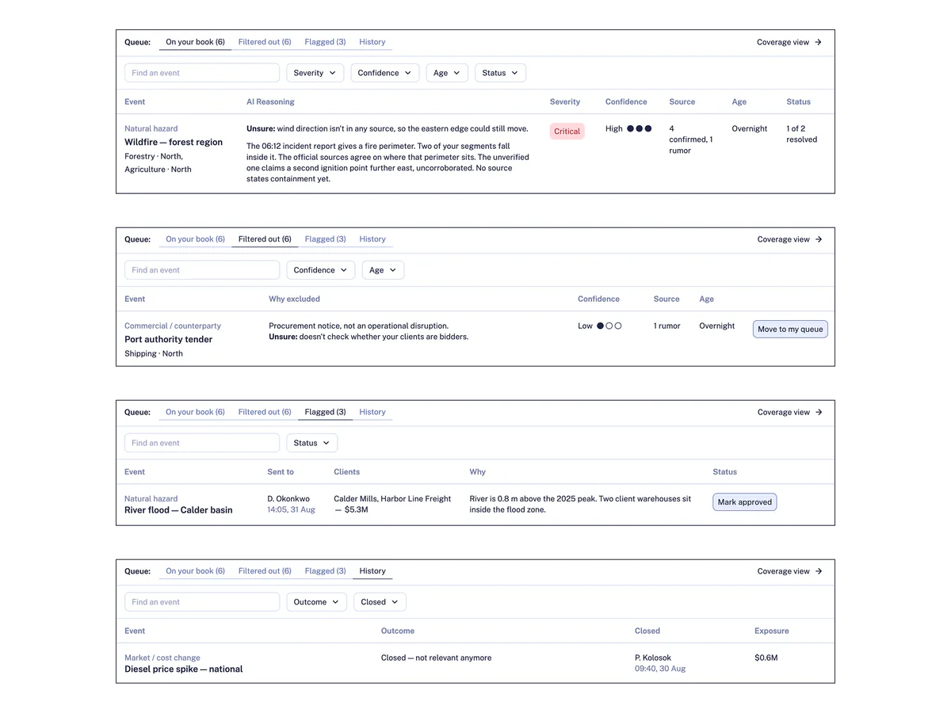
Task: Open Coverage view link above the Diesel price spike table
Action: (x=789, y=571)
